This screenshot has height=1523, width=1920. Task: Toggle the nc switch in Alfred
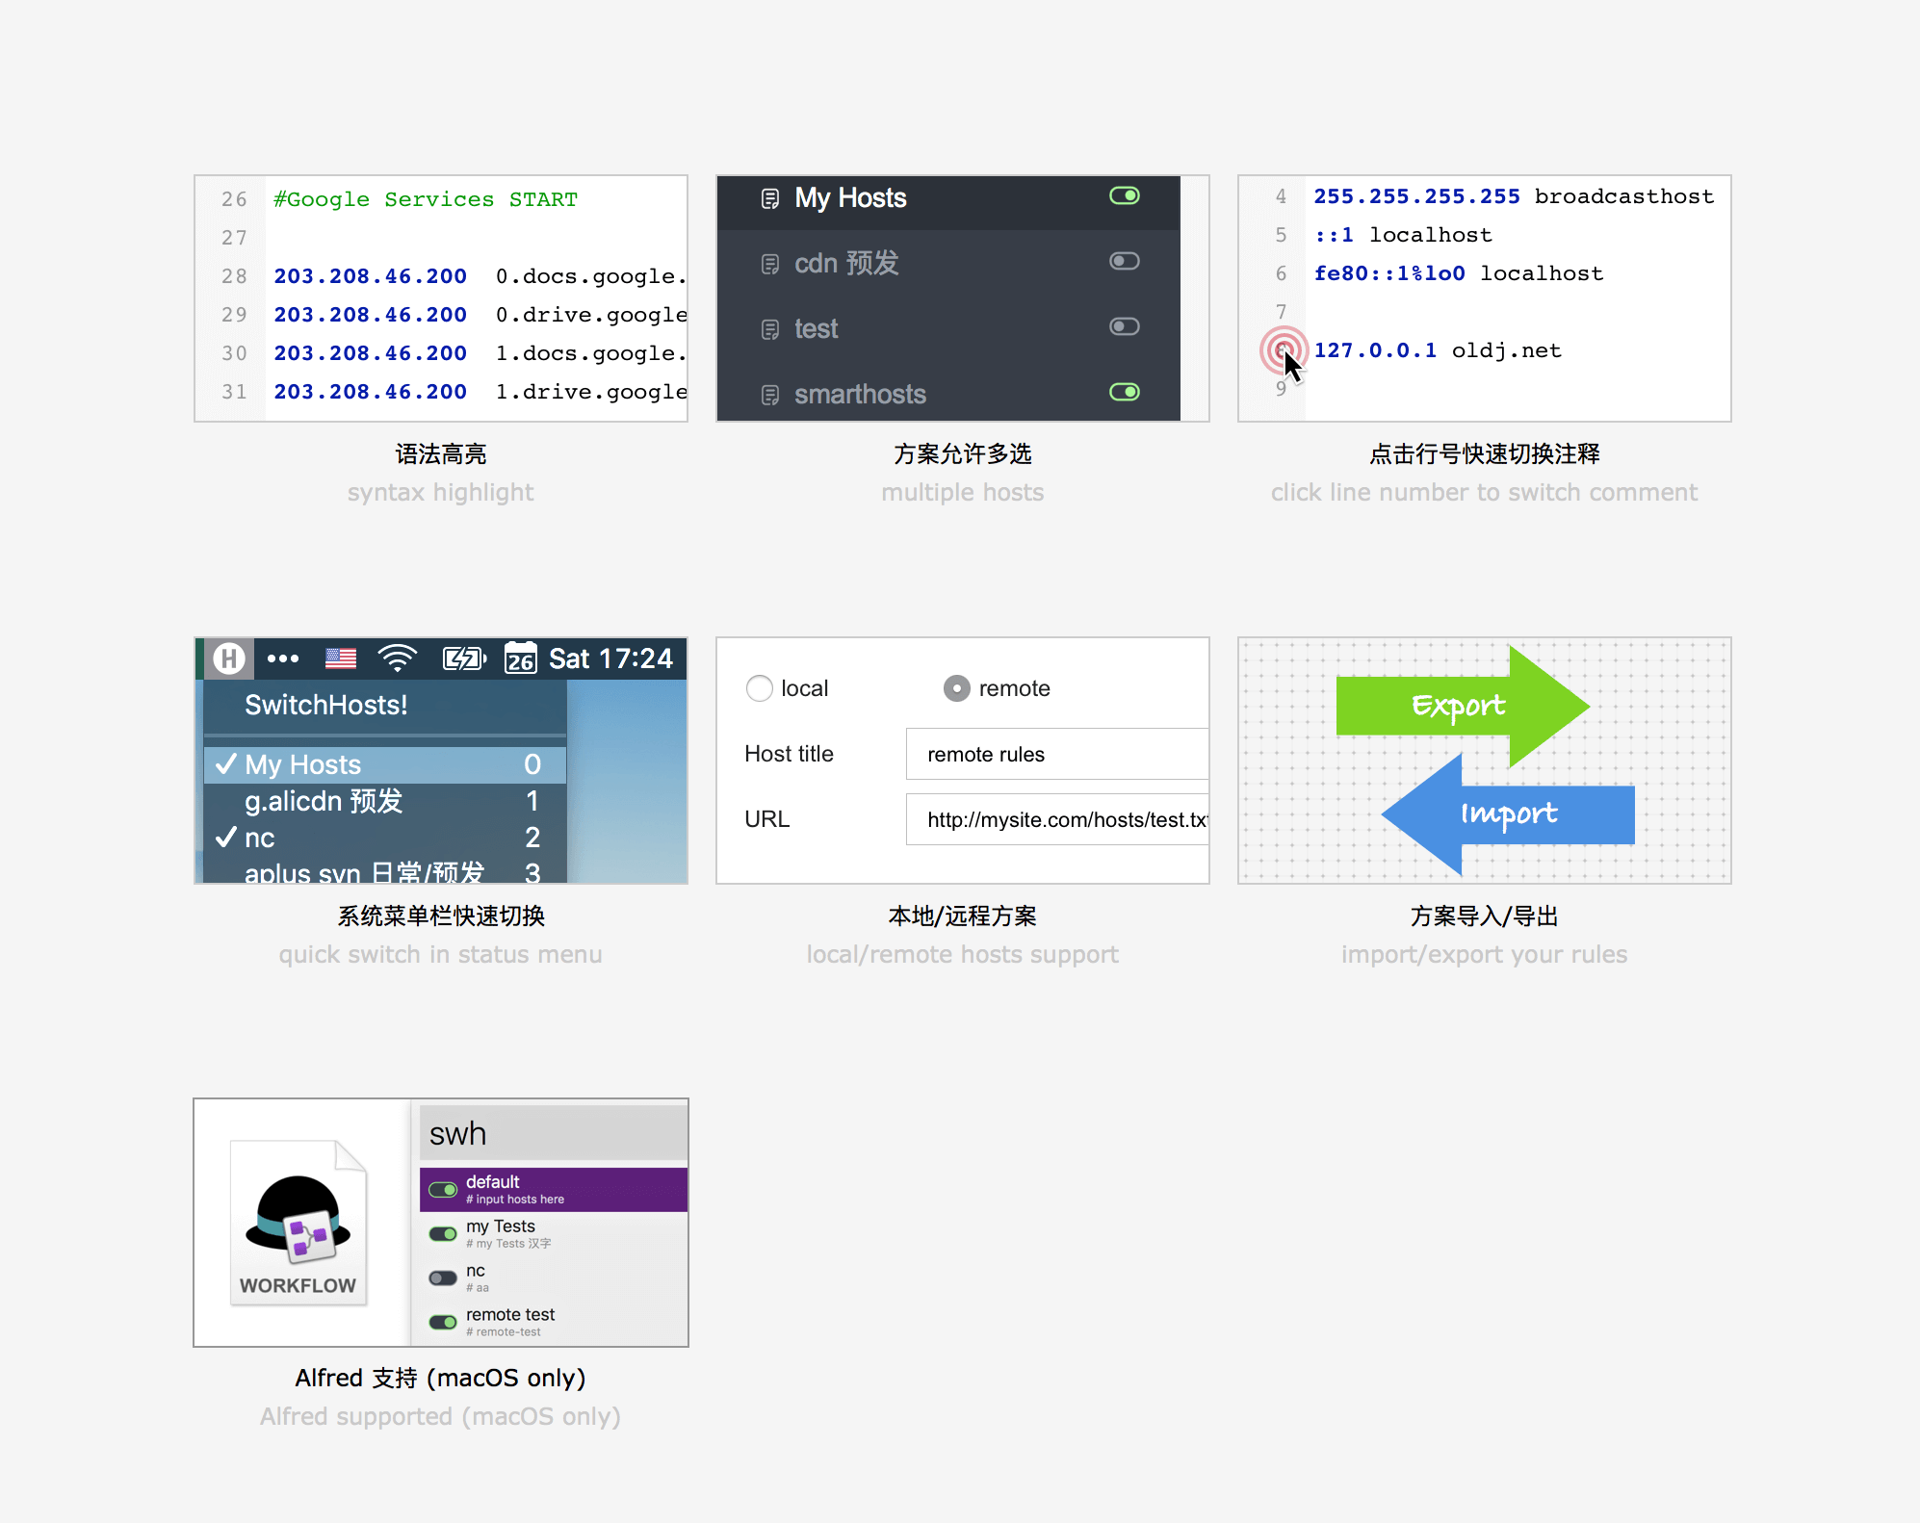(x=443, y=1278)
